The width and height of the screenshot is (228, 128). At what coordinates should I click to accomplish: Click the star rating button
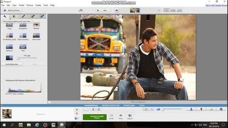click(x=86, y=109)
